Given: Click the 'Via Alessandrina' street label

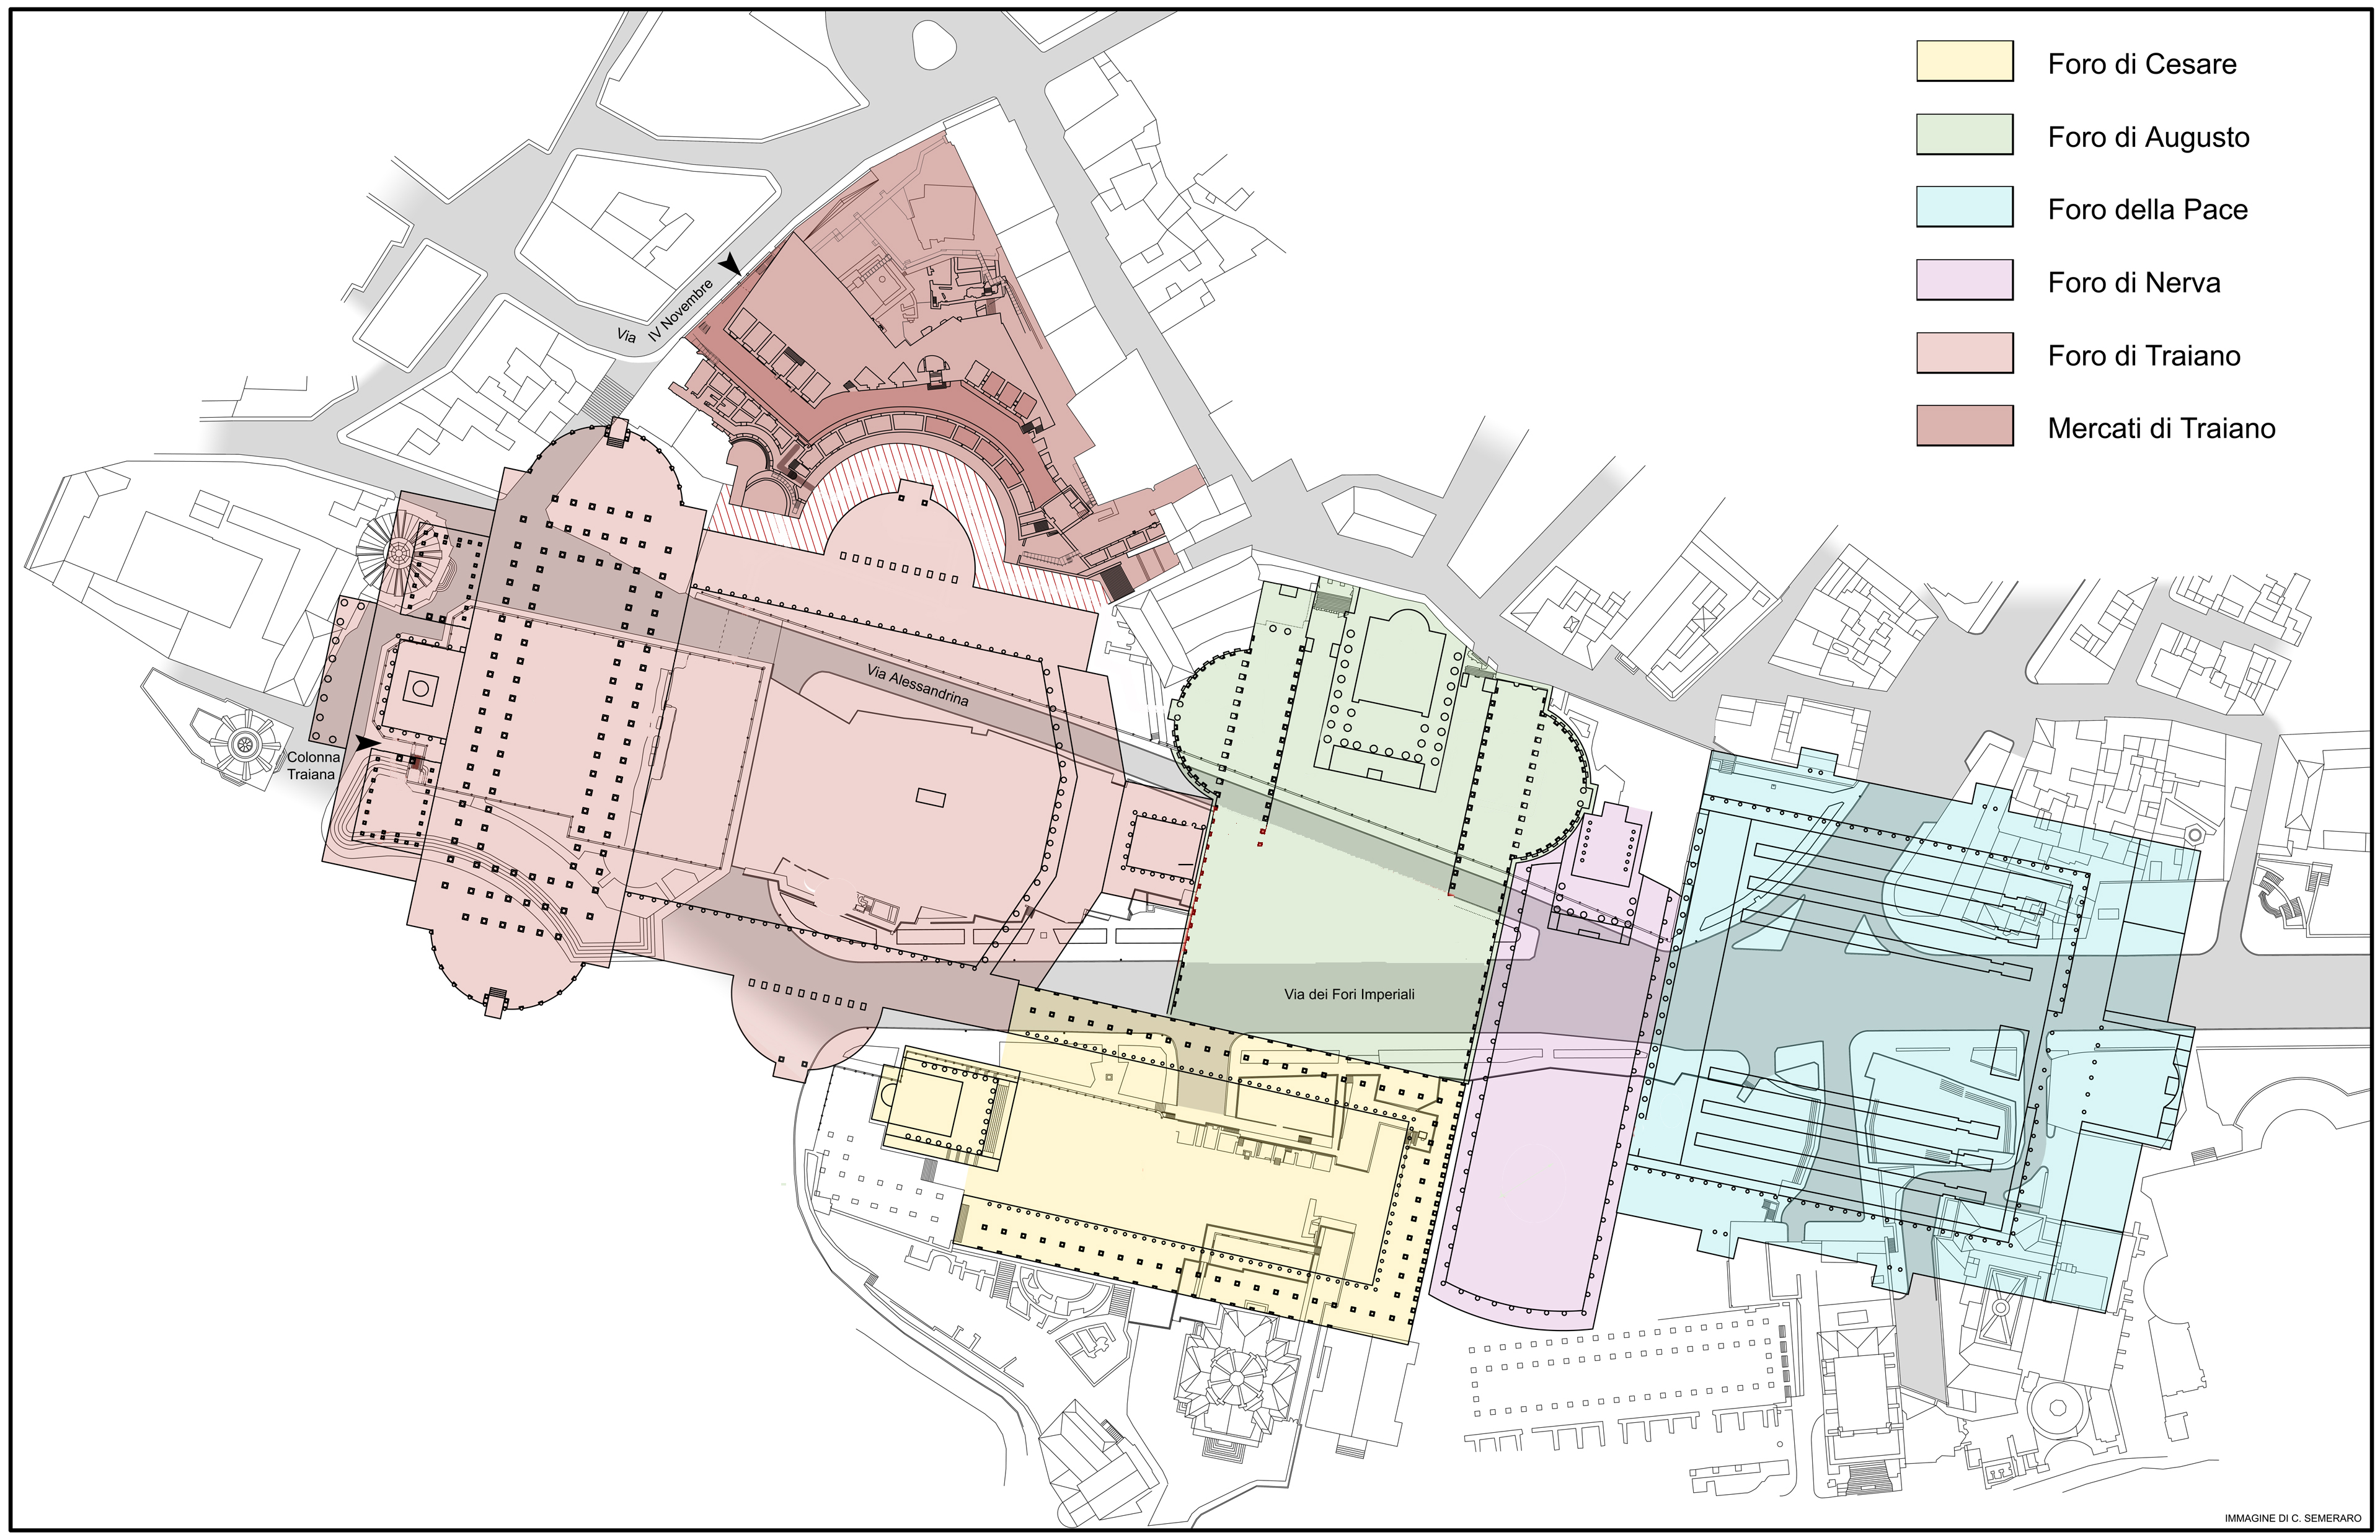Looking at the screenshot, I should click(918, 687).
